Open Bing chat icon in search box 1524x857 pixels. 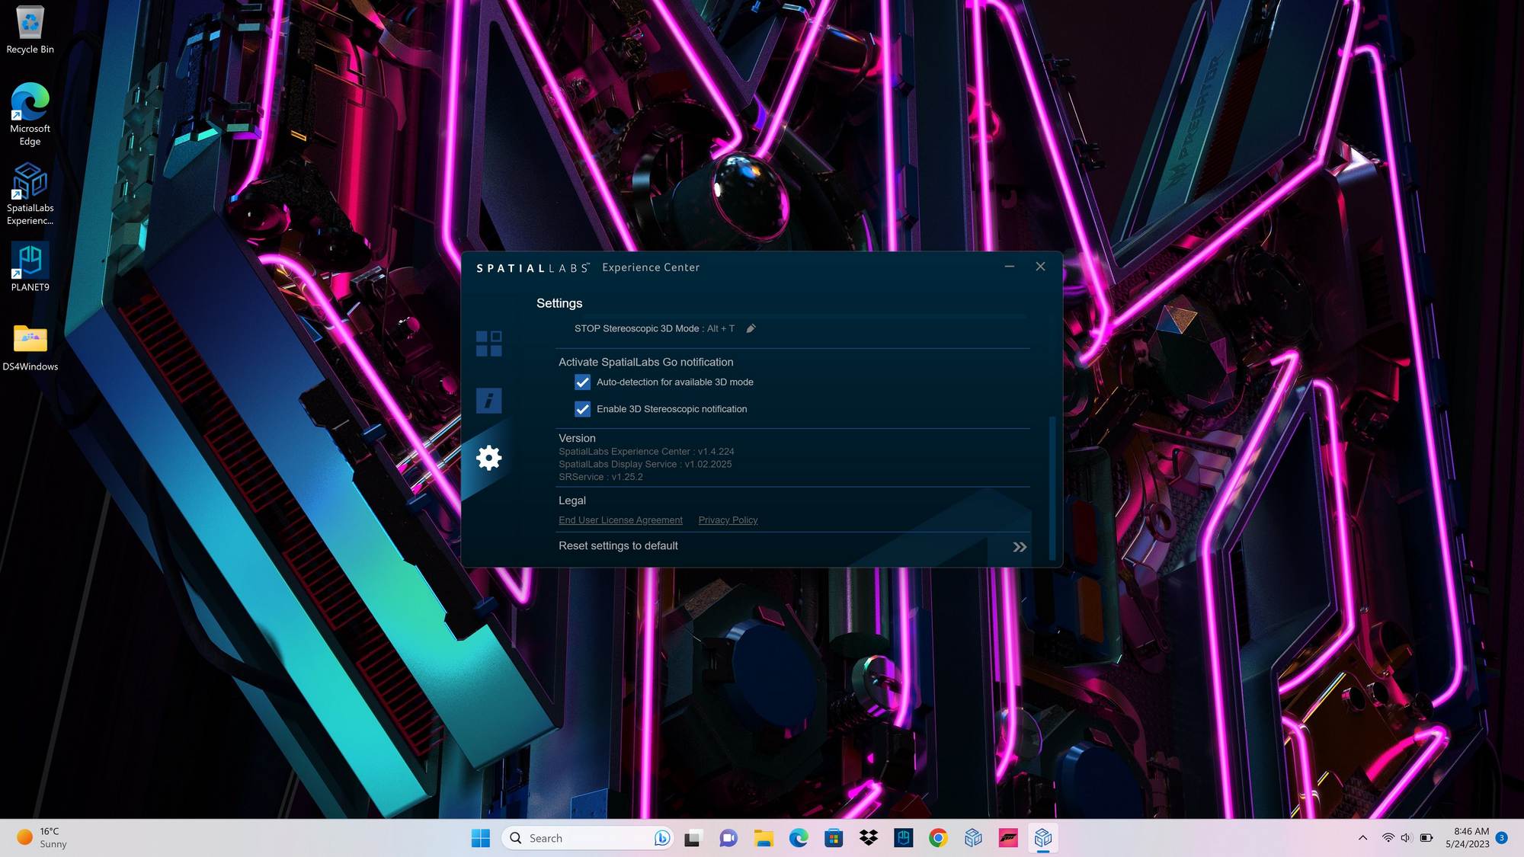661,838
